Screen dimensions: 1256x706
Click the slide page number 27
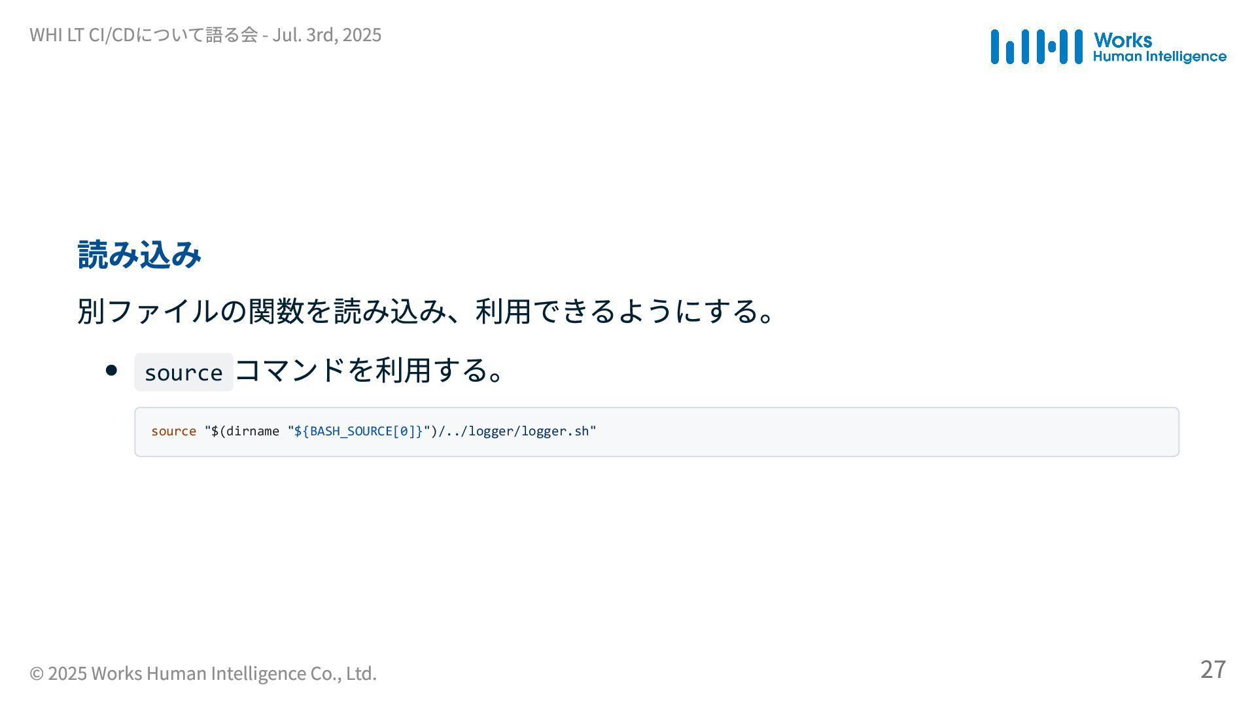1213,669
